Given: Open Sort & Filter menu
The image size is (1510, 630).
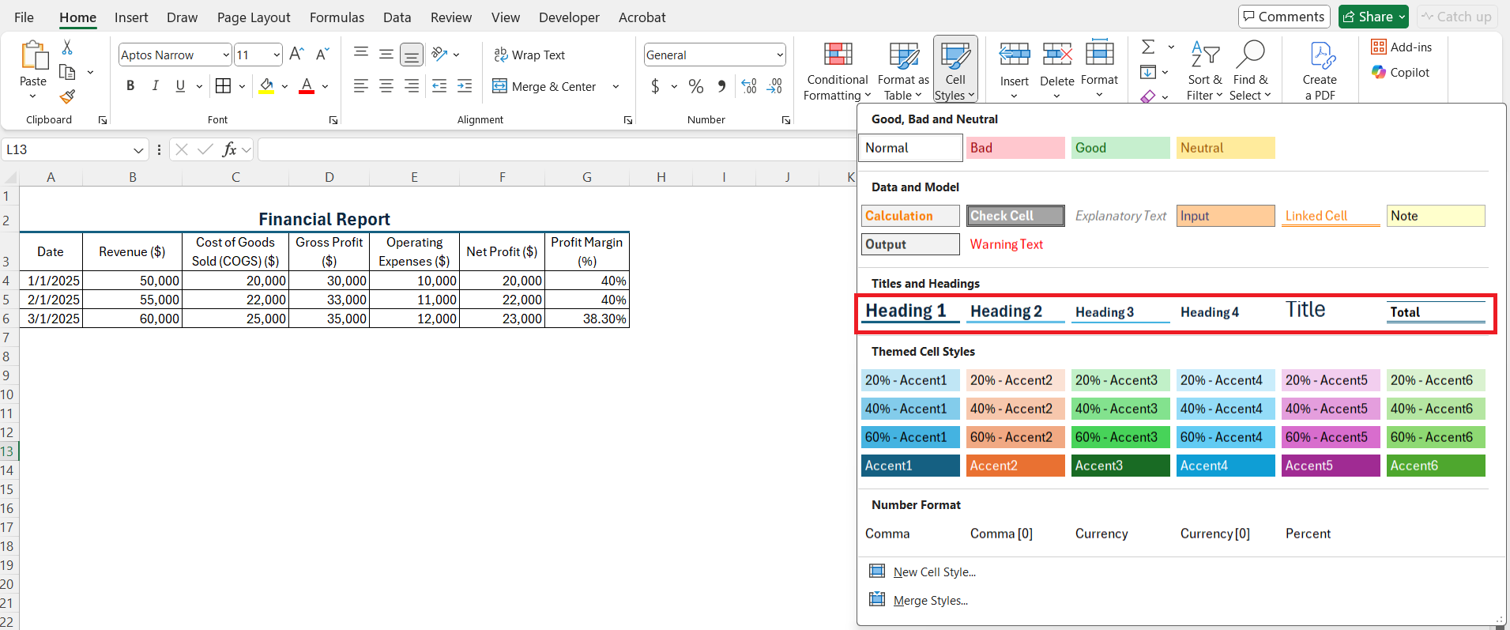Looking at the screenshot, I should [1204, 71].
